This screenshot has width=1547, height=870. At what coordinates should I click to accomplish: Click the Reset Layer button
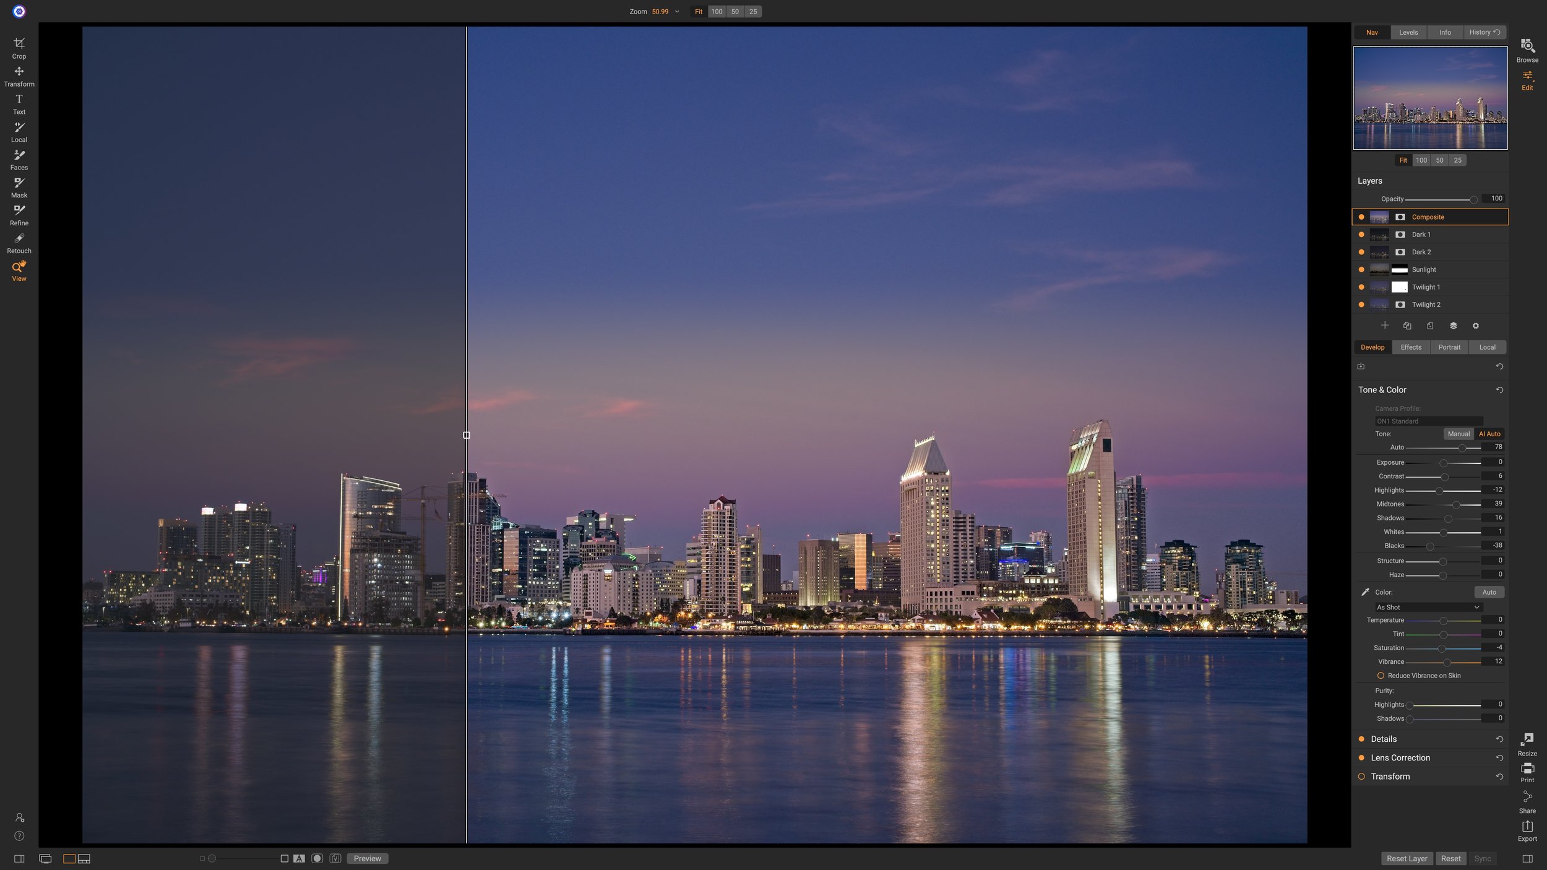pyautogui.click(x=1407, y=858)
